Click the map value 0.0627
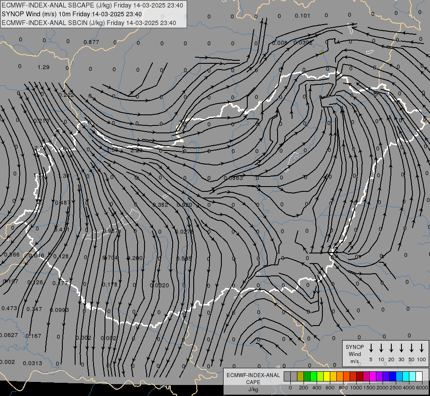Image resolution: width=430 pixels, height=396 pixels. pos(8,335)
